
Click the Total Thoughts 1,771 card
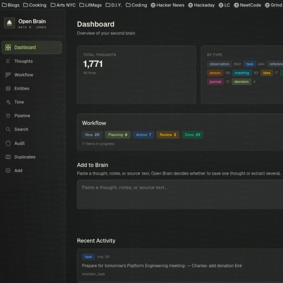pos(137,75)
